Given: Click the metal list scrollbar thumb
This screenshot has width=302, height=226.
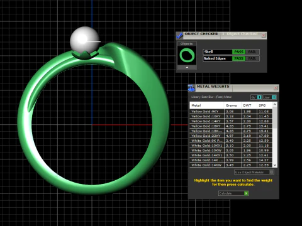Looking at the screenshot, I should [275, 117].
